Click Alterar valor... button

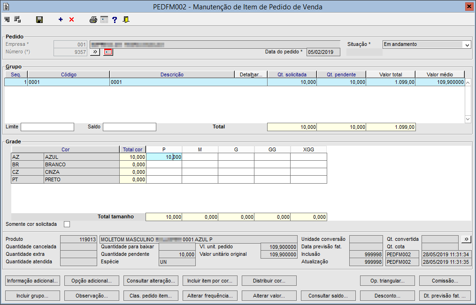[x=269, y=296]
